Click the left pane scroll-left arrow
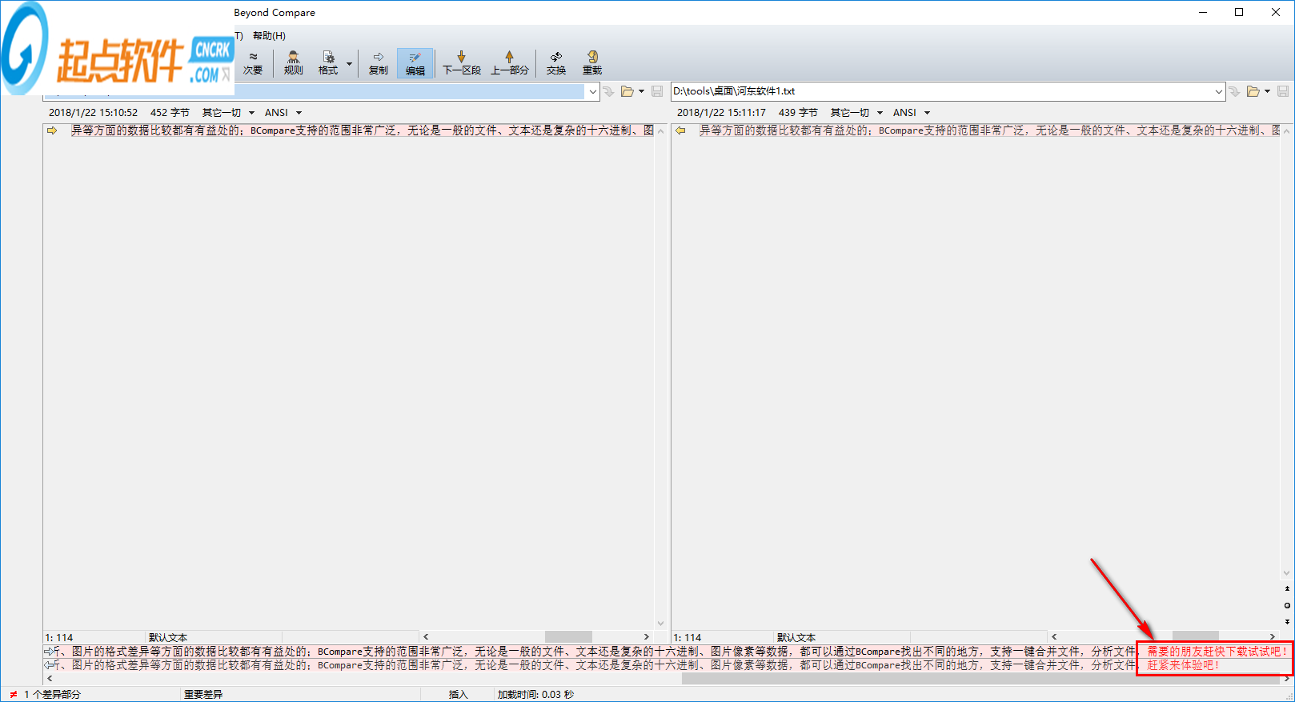Screen dimensions: 1295x702 tap(426, 637)
